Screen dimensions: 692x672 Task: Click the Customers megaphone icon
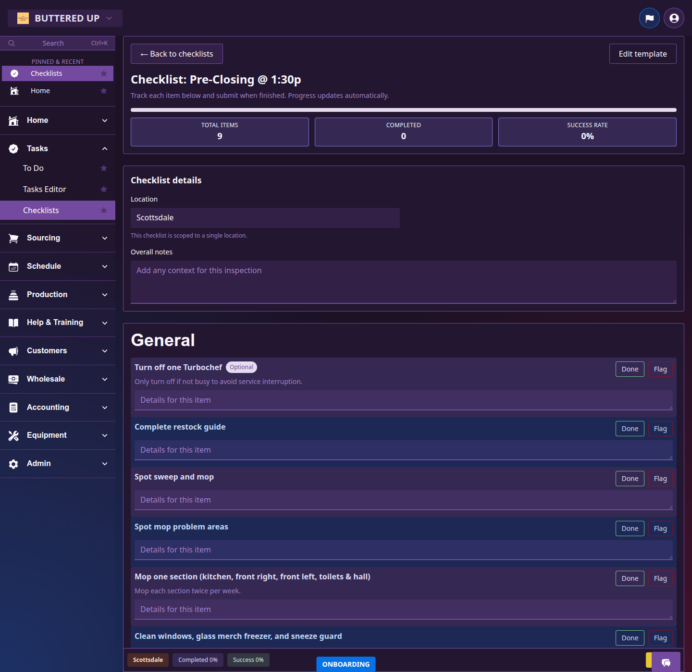click(x=13, y=351)
